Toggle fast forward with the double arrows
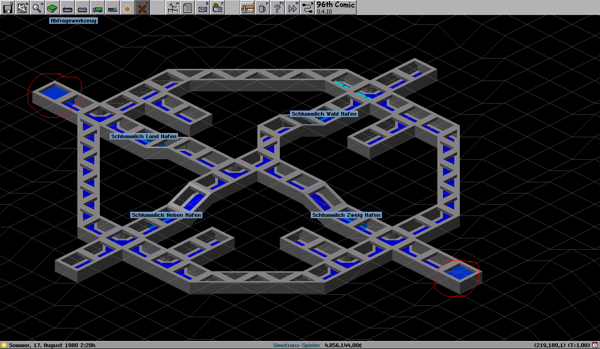This screenshot has height=349, width=600. [292, 7]
